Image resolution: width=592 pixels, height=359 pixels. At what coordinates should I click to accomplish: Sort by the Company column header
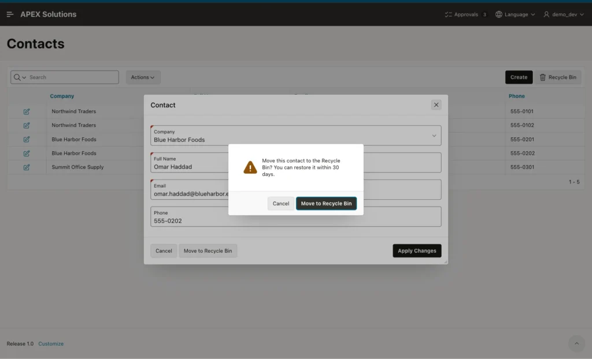coord(62,96)
